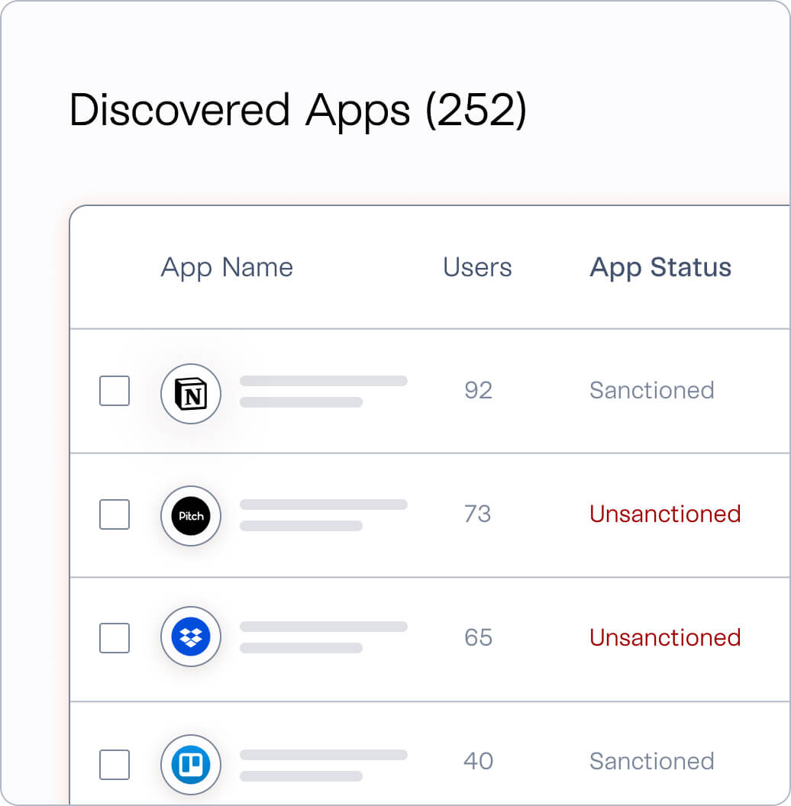
Task: Sort by the Users column header
Action: (x=477, y=267)
